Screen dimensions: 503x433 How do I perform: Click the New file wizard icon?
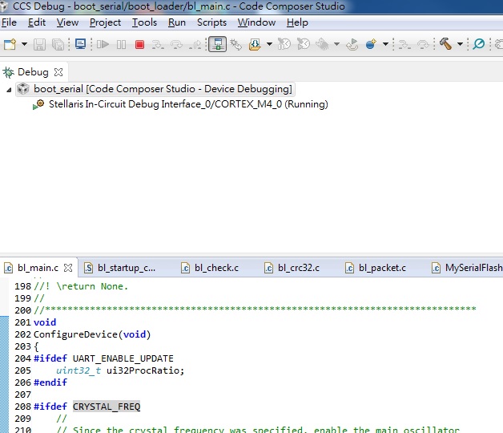(10, 44)
